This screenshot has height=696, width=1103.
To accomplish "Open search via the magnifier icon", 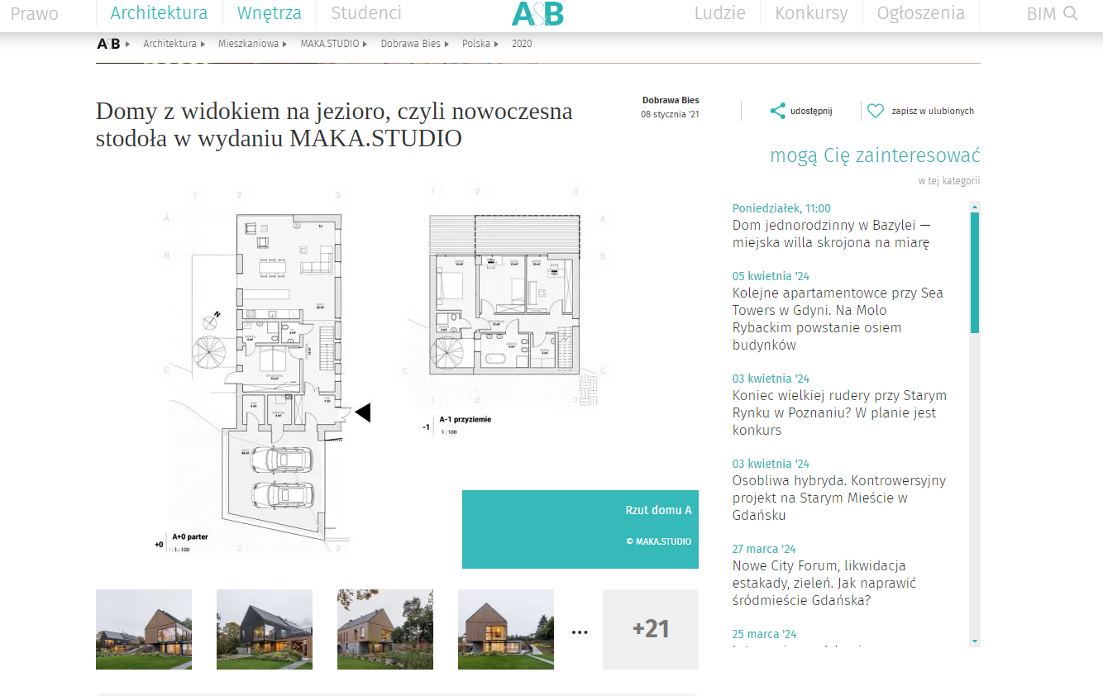I will (1071, 13).
